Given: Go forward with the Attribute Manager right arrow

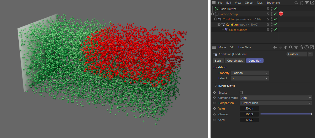Looking at the screenshot, I should pyautogui.click(x=280, y=47).
